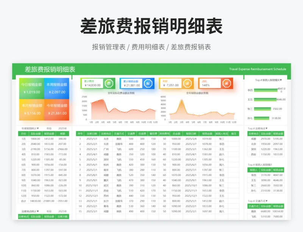Select the 杭州 destination cell

tap(106, 165)
